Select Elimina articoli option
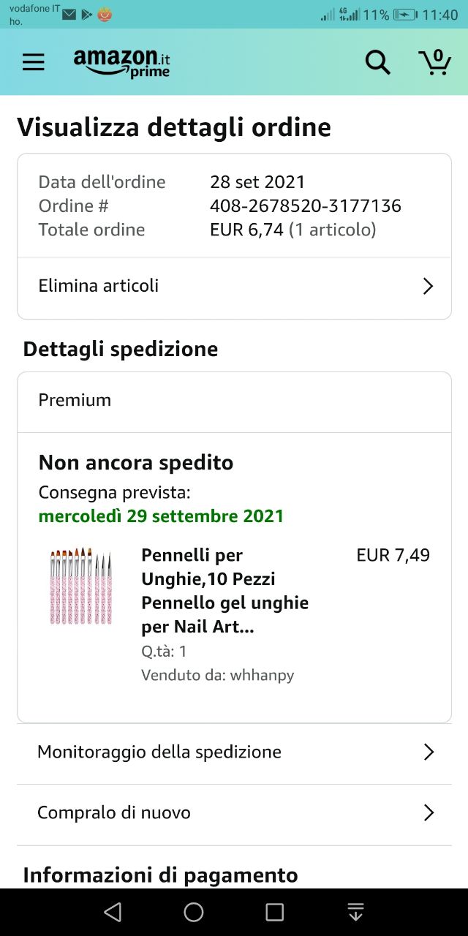The width and height of the screenshot is (468, 936). click(x=99, y=286)
